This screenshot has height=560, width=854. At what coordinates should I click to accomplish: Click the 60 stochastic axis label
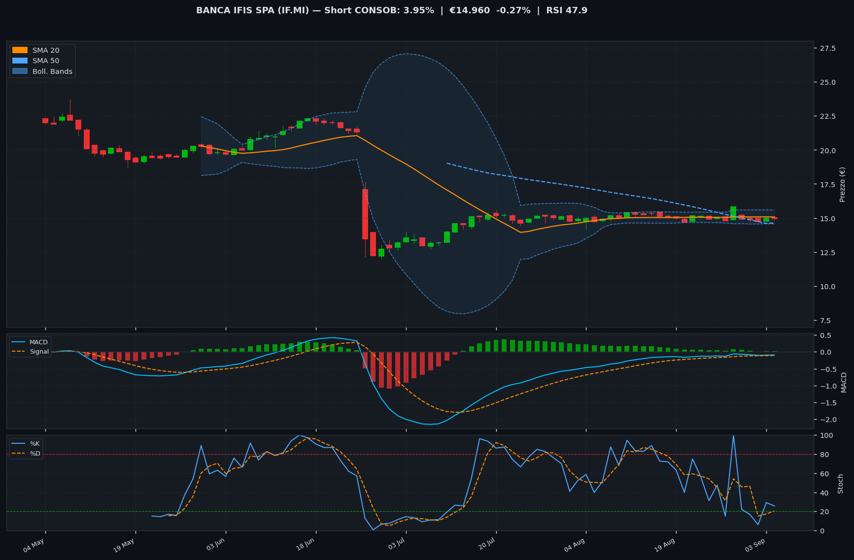824,474
